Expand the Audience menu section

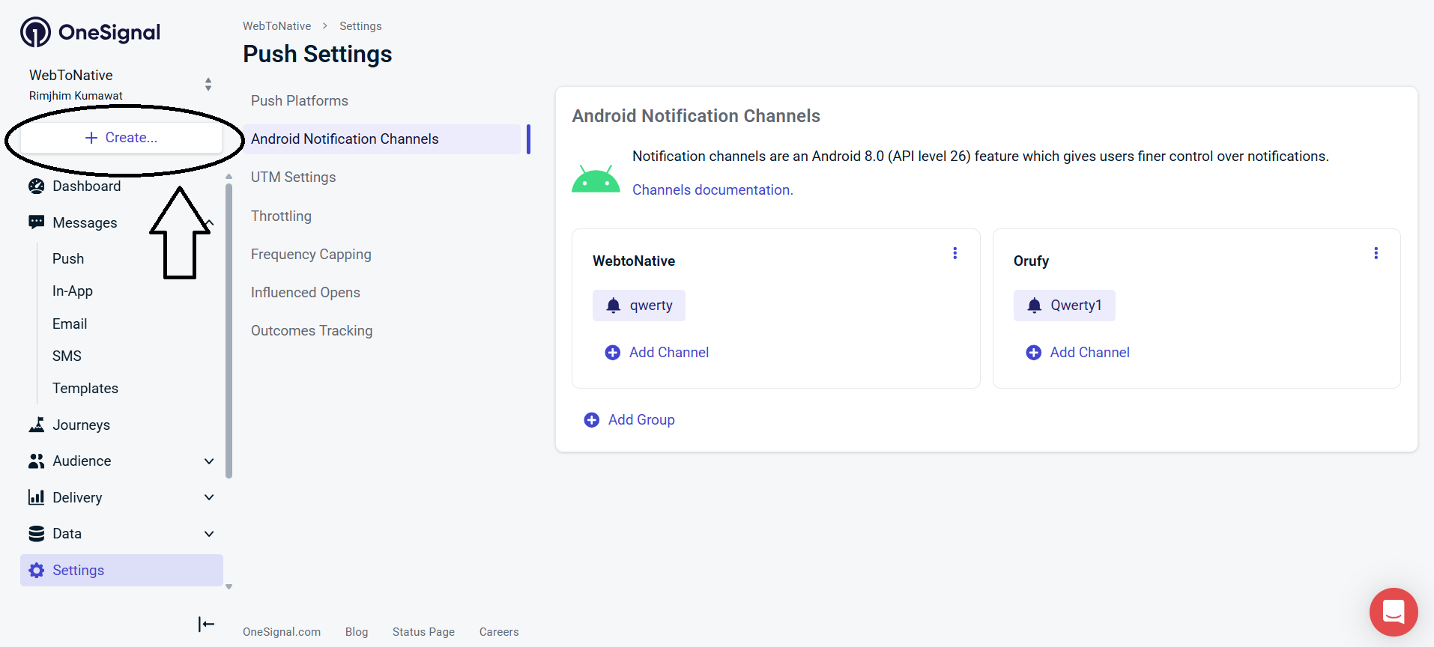pyautogui.click(x=209, y=461)
